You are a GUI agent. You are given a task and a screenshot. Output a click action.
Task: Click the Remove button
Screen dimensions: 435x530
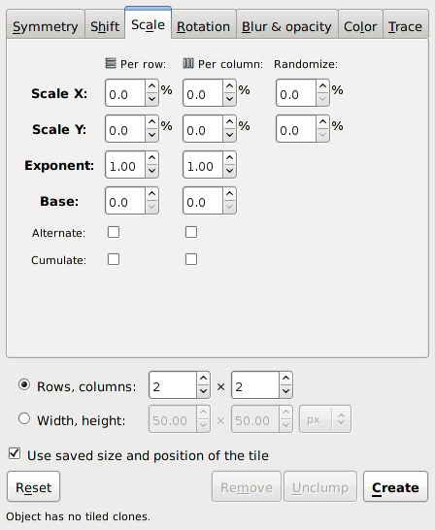247,486
